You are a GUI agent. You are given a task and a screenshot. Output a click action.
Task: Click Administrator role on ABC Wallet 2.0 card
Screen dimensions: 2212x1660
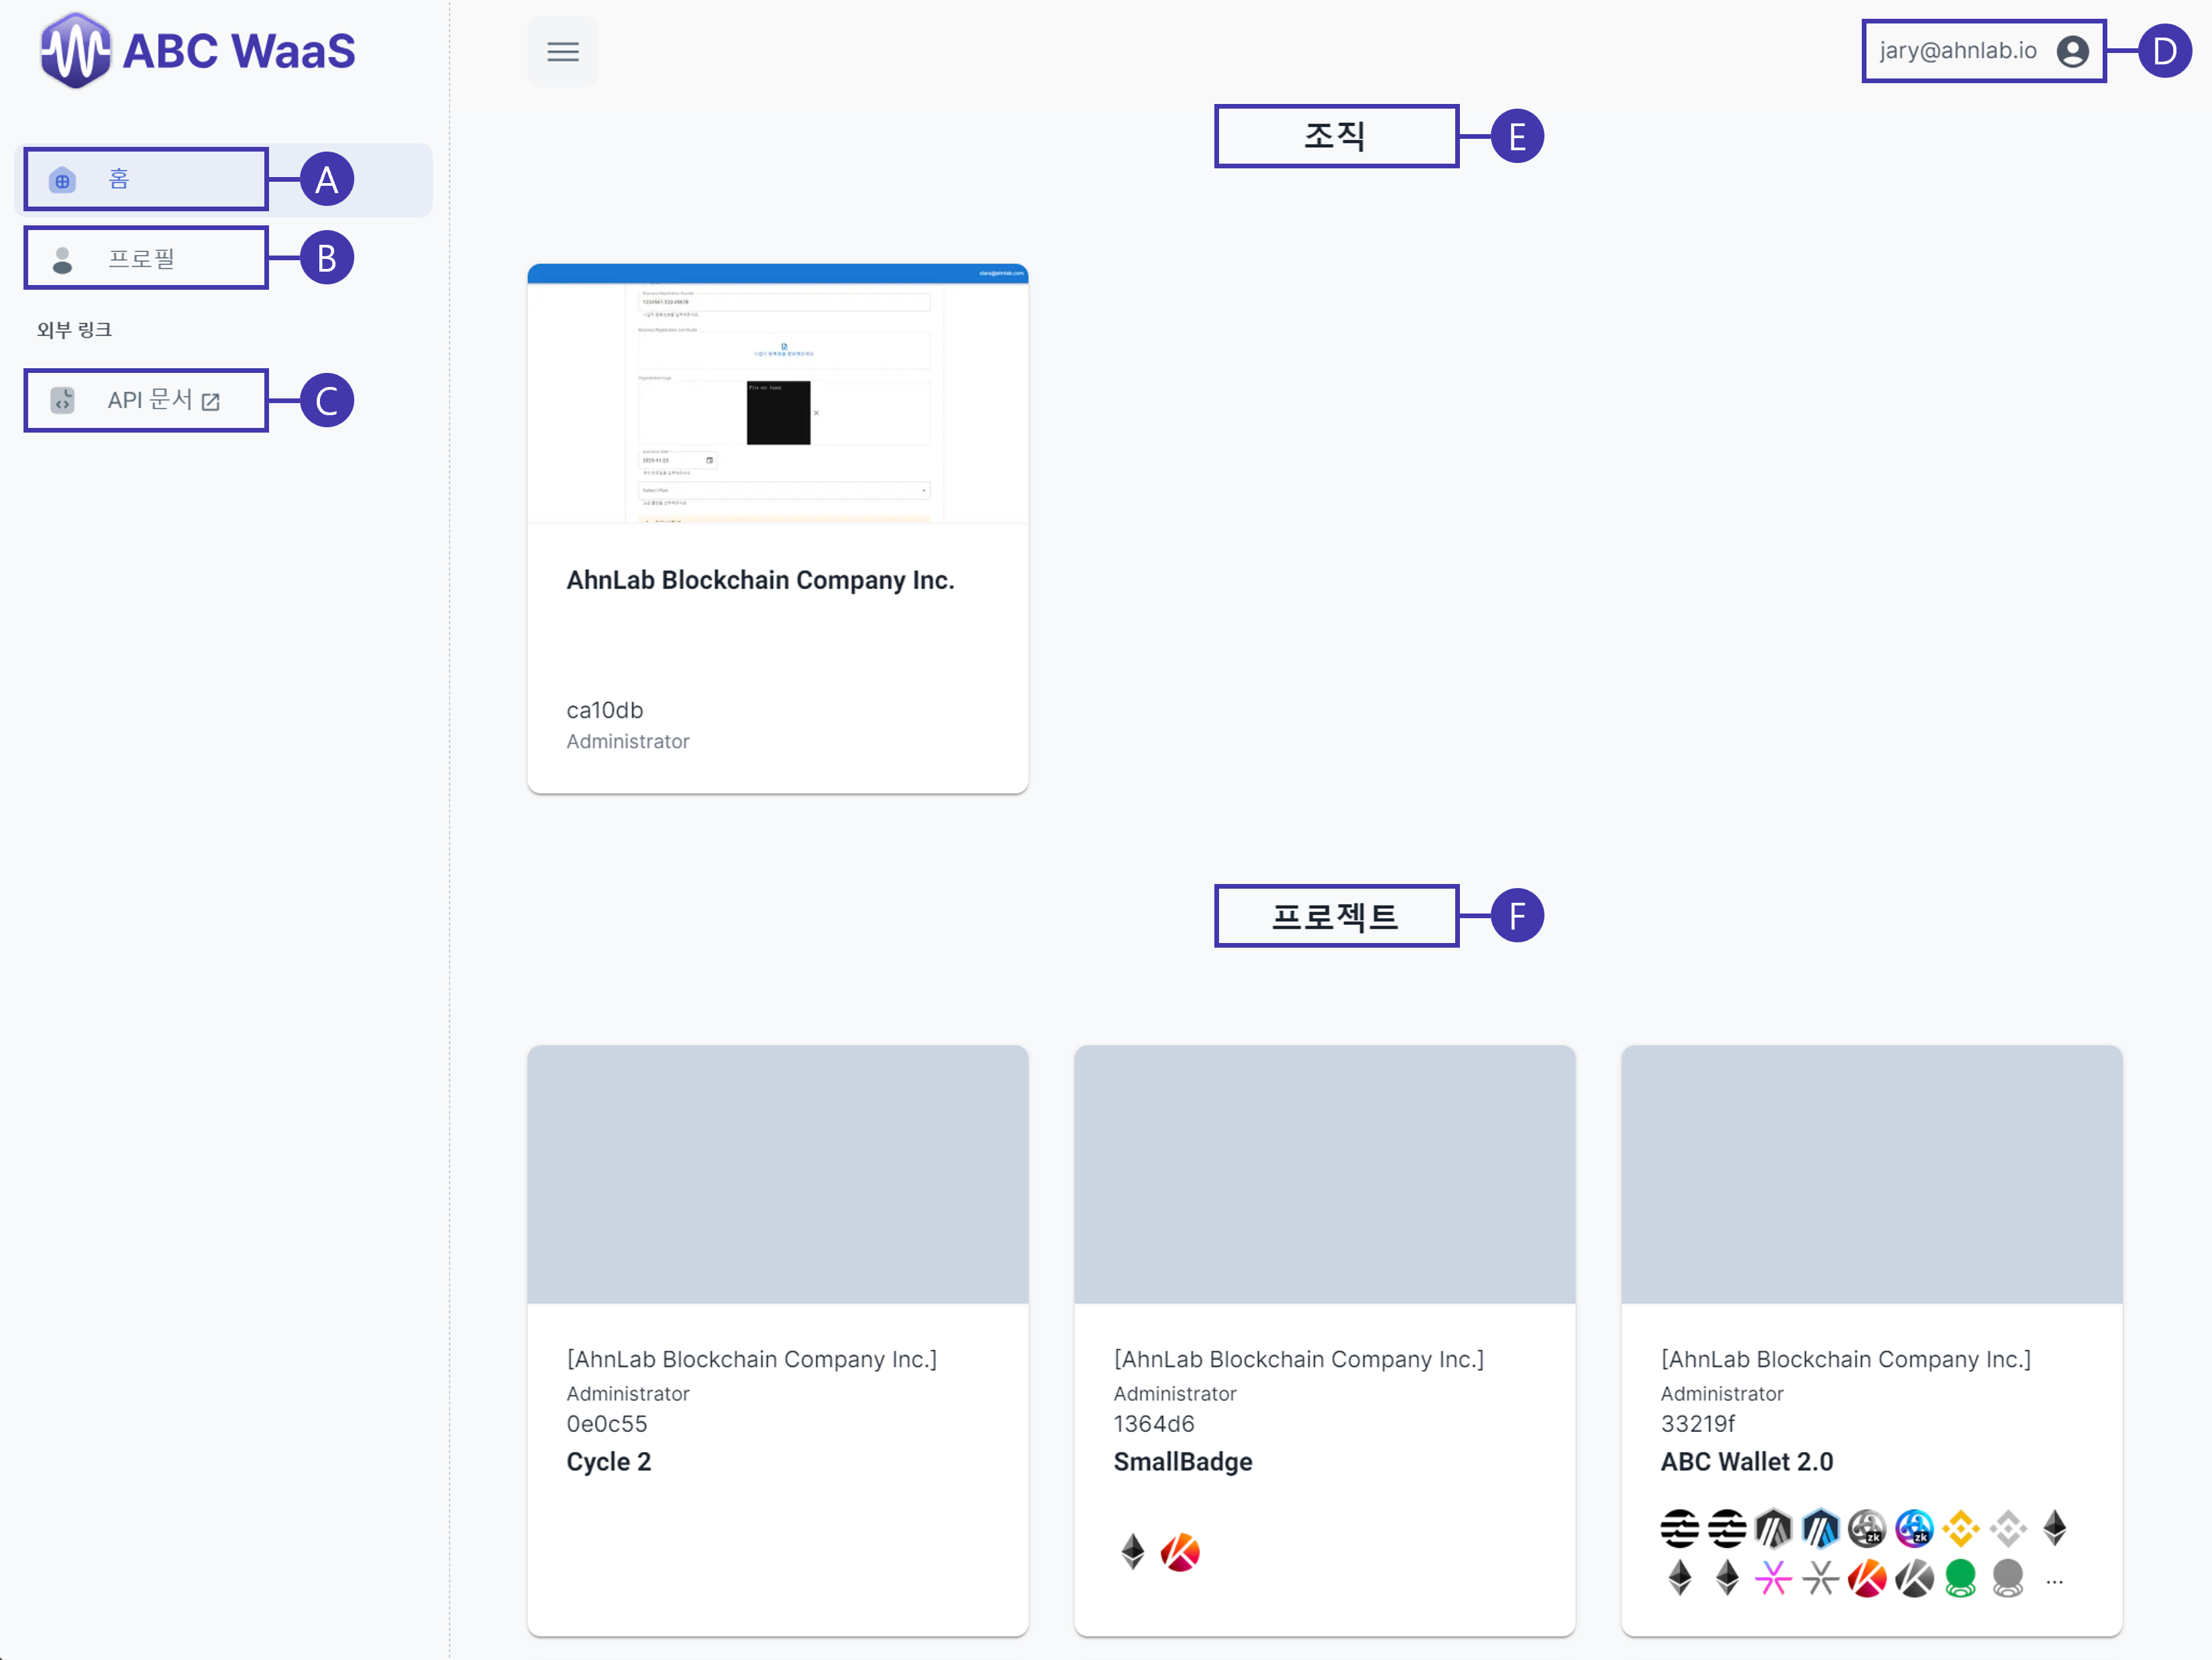point(1722,1393)
